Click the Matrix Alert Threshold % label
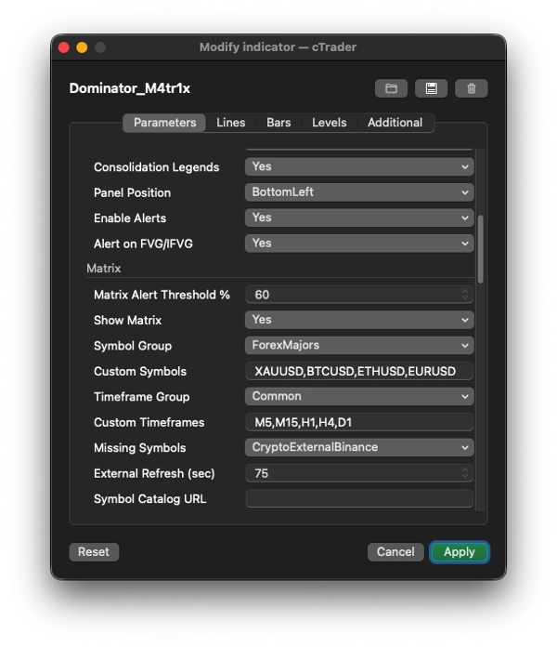The image size is (557, 647). pos(162,295)
